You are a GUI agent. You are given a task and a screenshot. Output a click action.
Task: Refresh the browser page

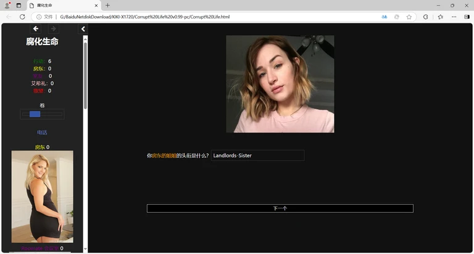(x=22, y=17)
